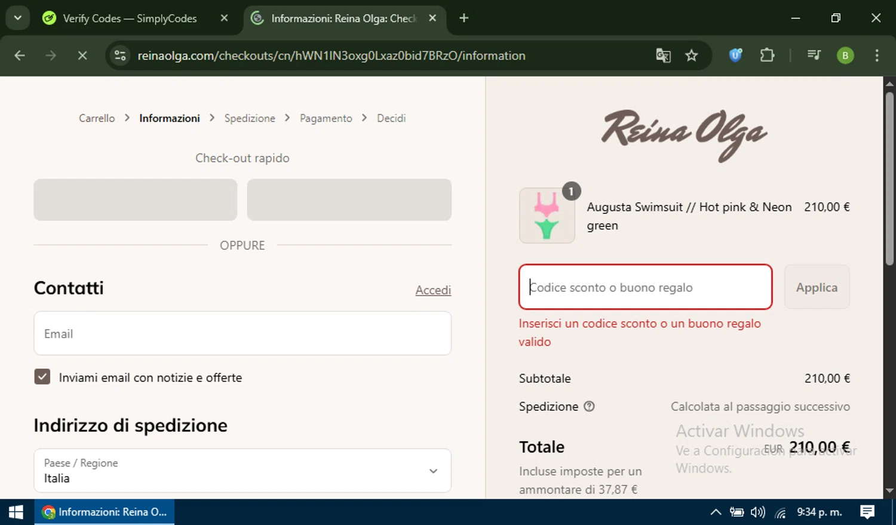Close the Informazioni: Reina Olga tab

tap(432, 18)
